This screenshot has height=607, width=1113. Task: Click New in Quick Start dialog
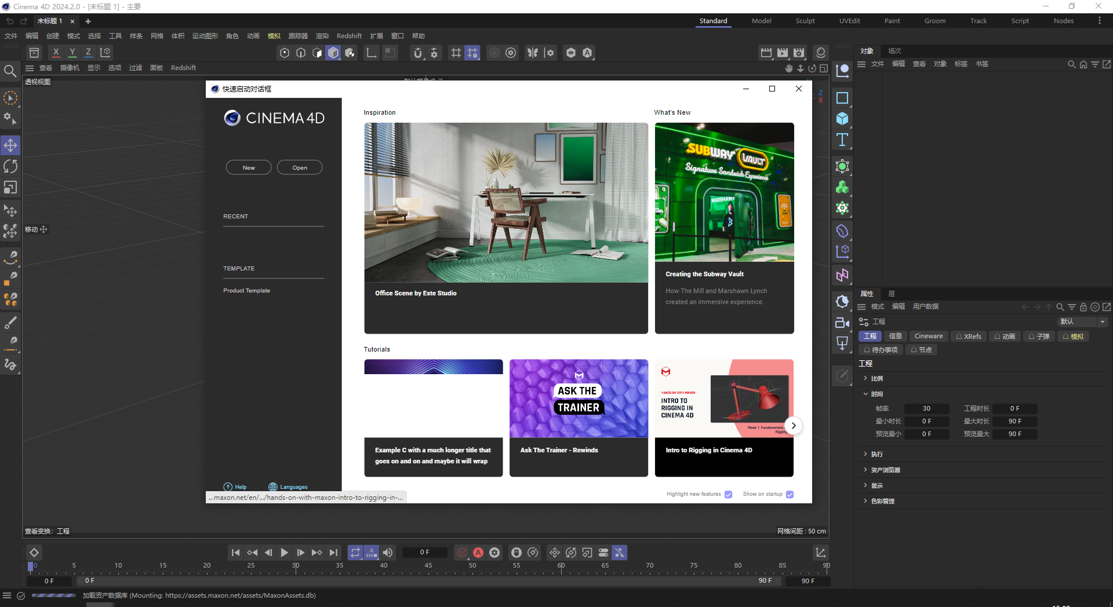pos(249,167)
